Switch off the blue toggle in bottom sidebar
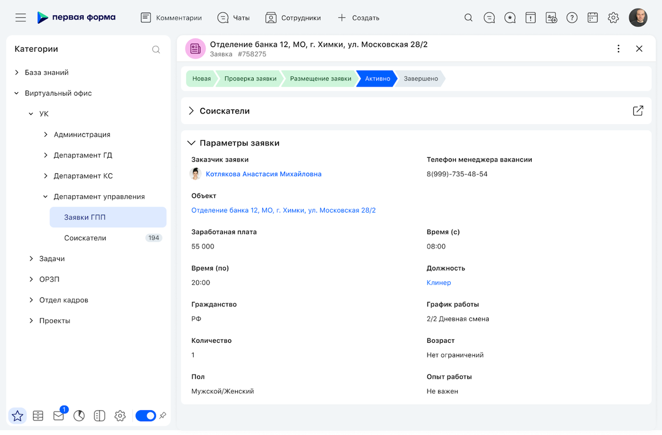 tap(146, 416)
